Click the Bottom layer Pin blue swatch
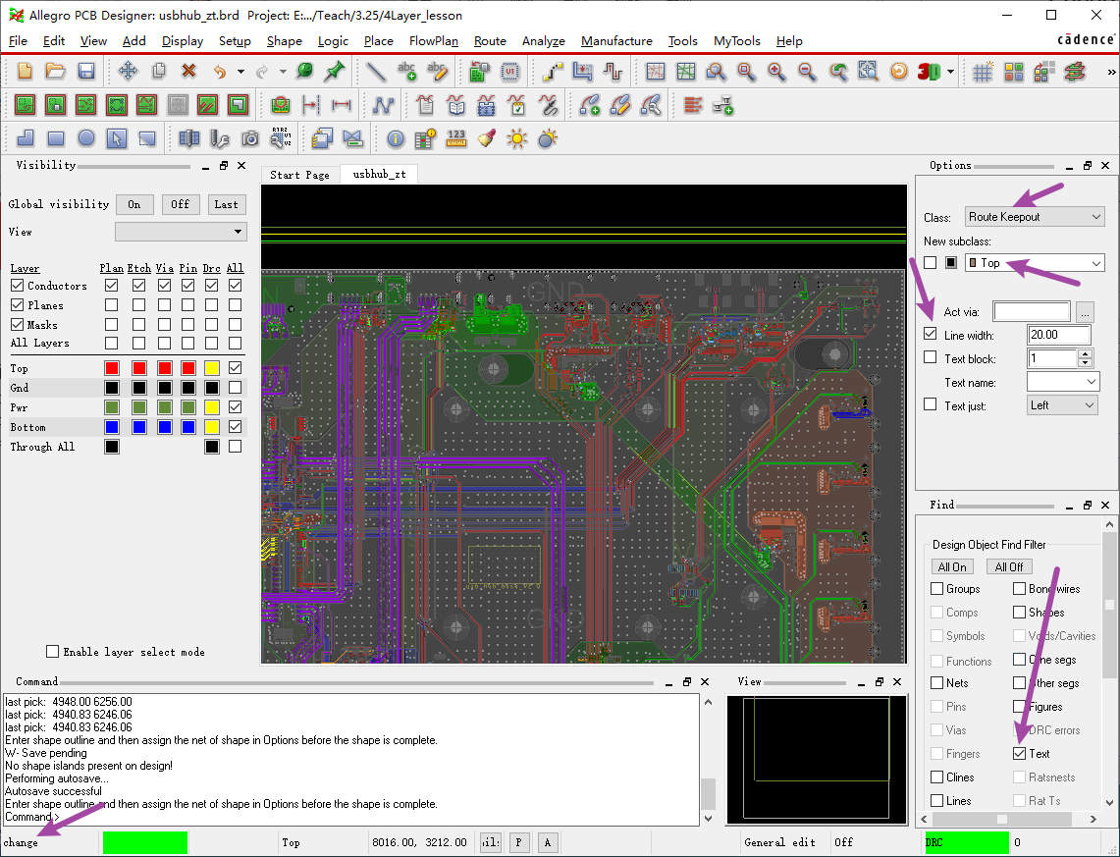Screen dimensions: 1120x857 [x=187, y=426]
